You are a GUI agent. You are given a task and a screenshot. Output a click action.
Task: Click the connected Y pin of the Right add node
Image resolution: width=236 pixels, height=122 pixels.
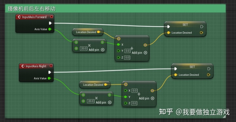point(126,97)
